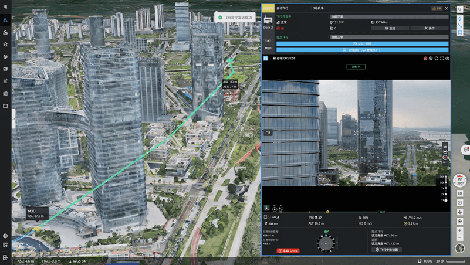470x265 pixels.
Task: Toggle the live stream power button
Action: coord(447,59)
